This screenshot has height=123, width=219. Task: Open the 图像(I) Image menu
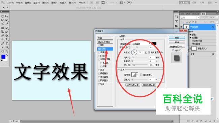click(x=28, y=3)
